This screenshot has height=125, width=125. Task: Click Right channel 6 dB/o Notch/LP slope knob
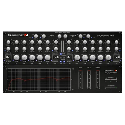point(116,42)
